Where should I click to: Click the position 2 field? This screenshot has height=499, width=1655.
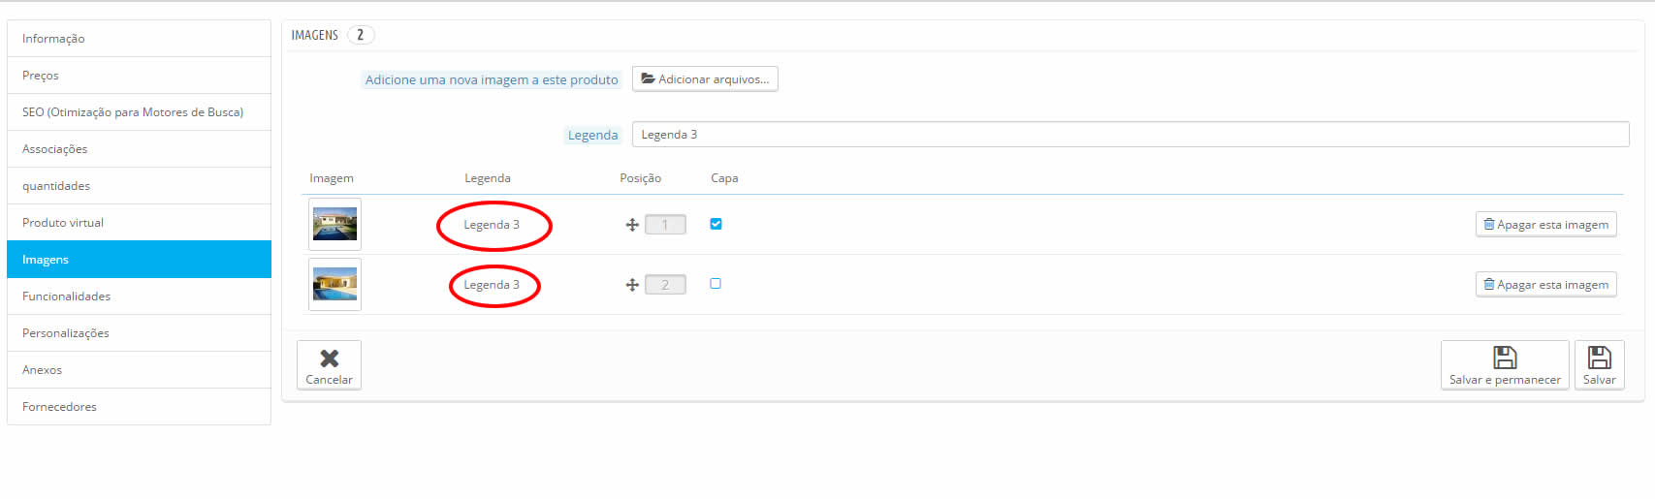tap(665, 285)
